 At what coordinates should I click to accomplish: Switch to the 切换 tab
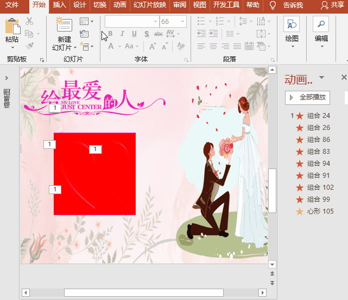100,5
